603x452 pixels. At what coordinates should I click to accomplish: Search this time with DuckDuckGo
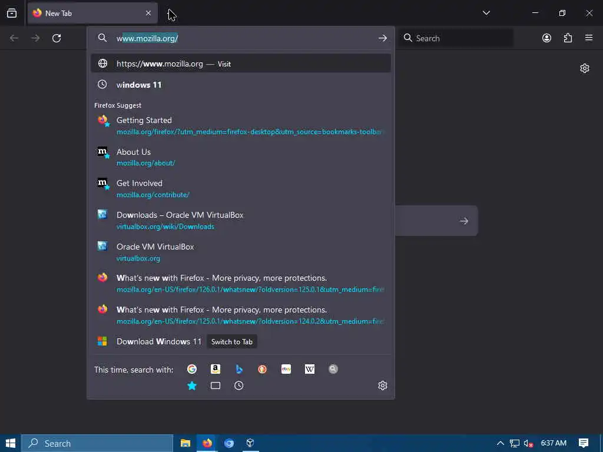pos(262,370)
